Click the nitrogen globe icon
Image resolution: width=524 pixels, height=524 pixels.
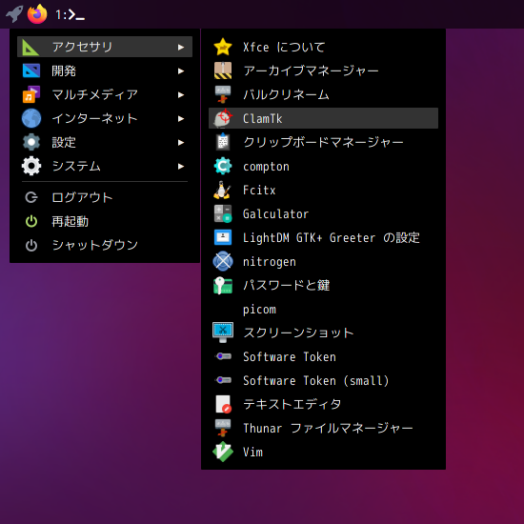click(x=223, y=261)
